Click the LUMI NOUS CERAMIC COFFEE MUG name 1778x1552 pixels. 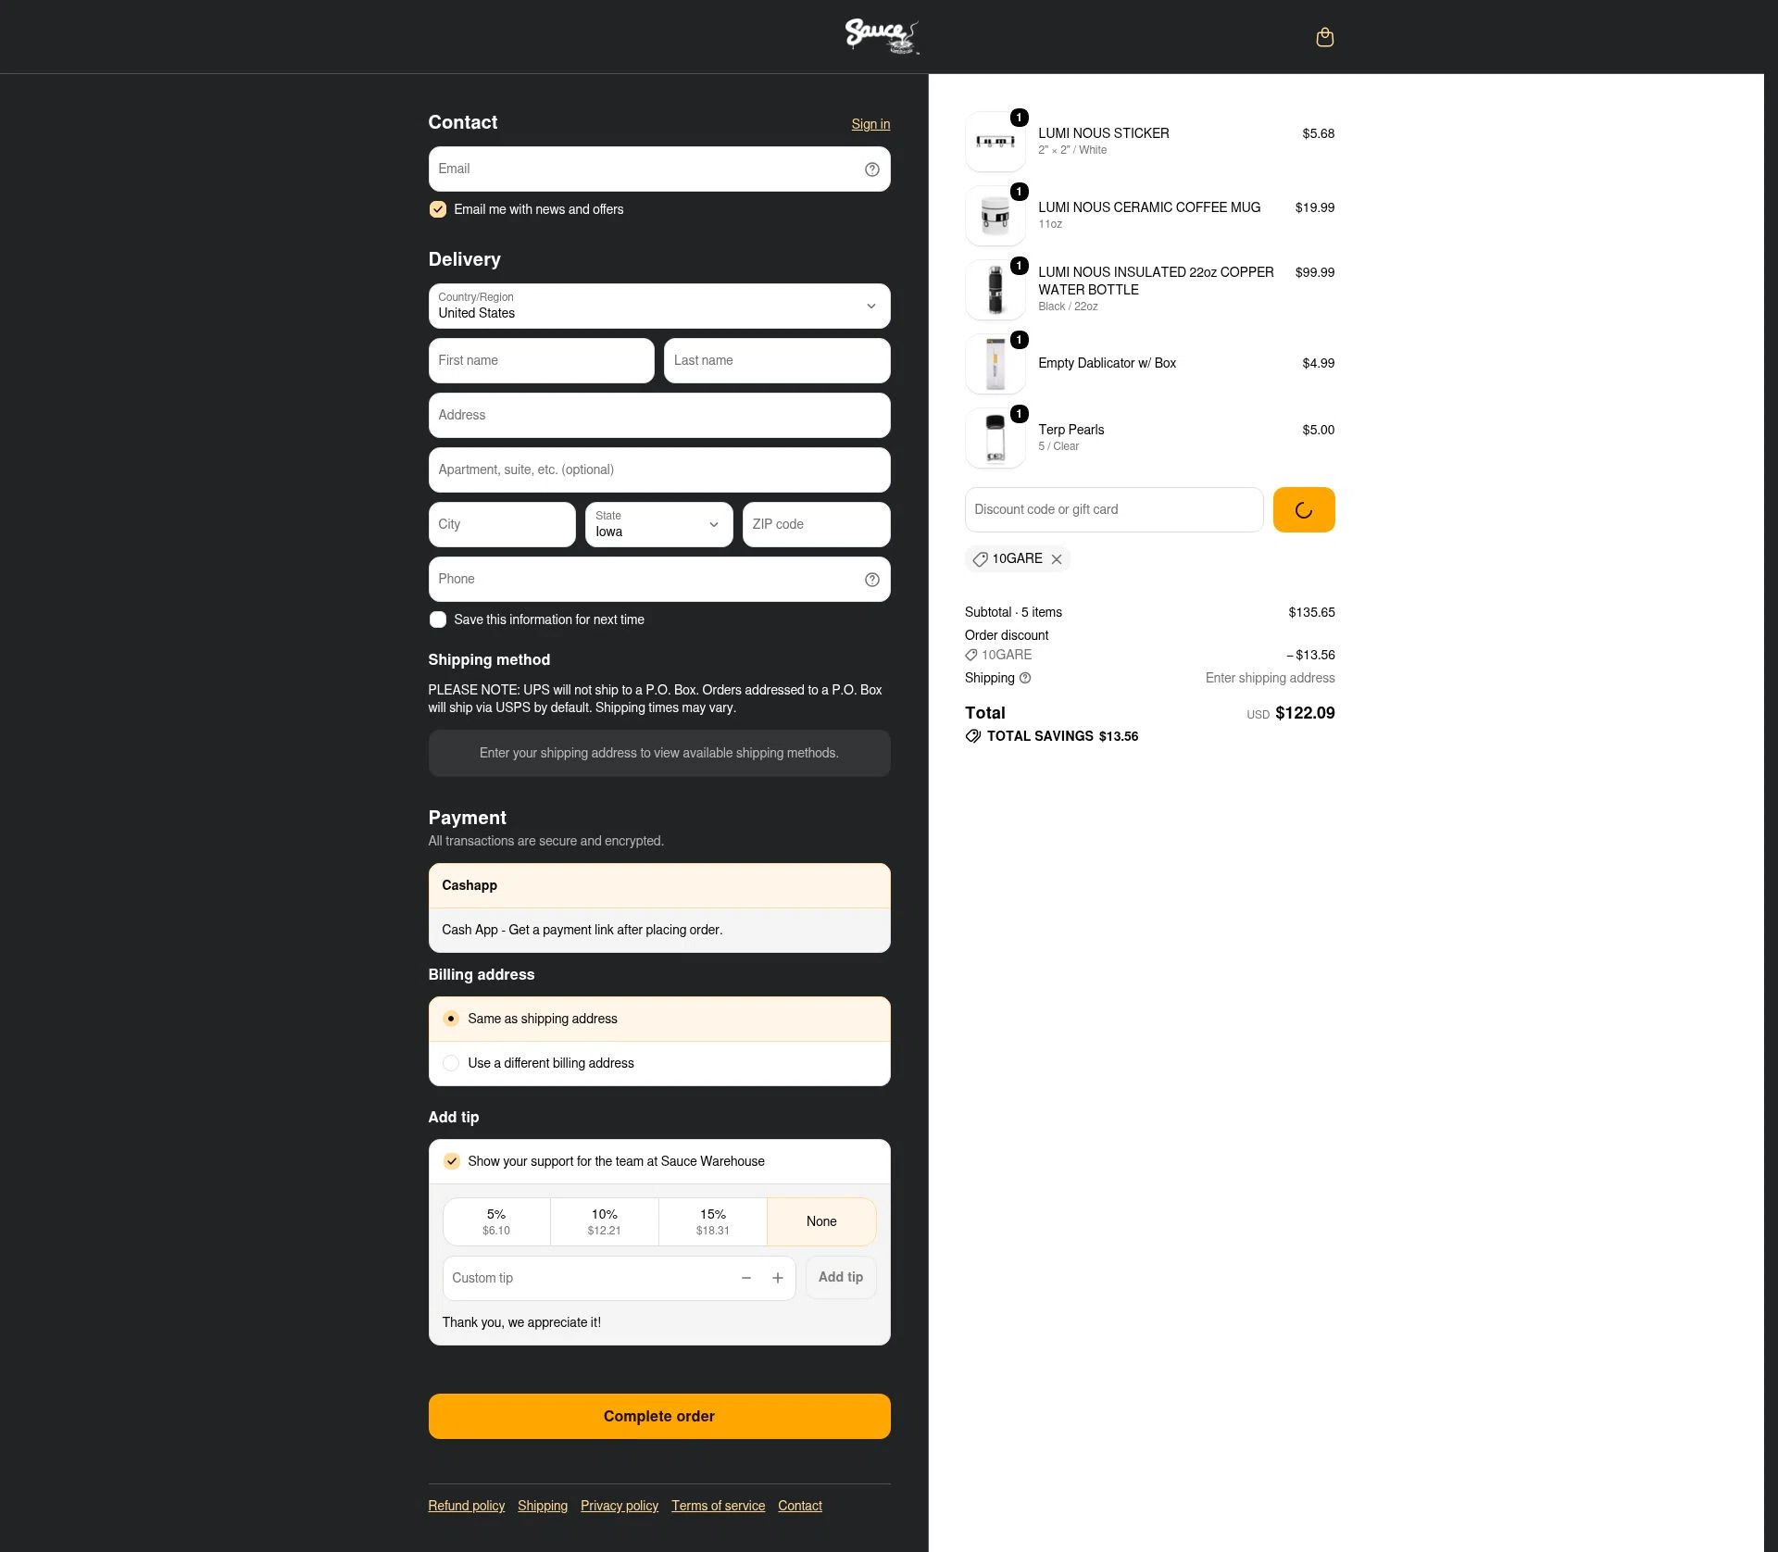point(1149,207)
